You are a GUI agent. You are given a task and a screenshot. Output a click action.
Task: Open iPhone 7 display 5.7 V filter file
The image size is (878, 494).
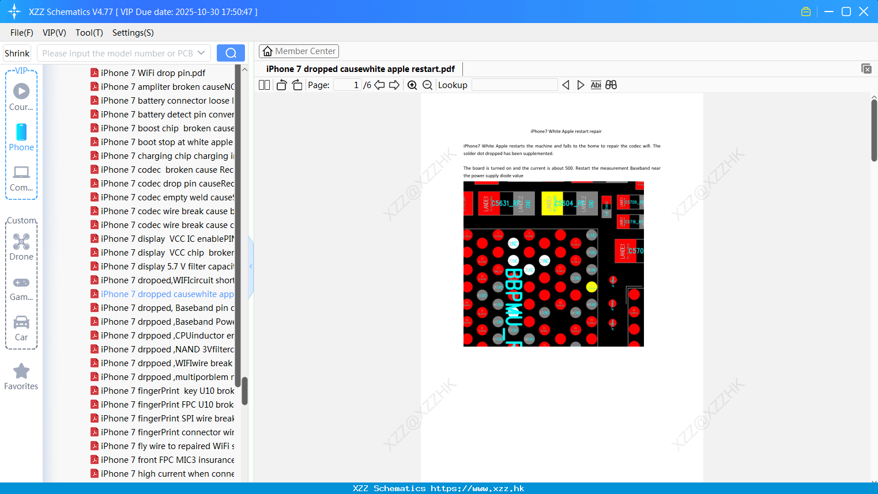pos(163,267)
